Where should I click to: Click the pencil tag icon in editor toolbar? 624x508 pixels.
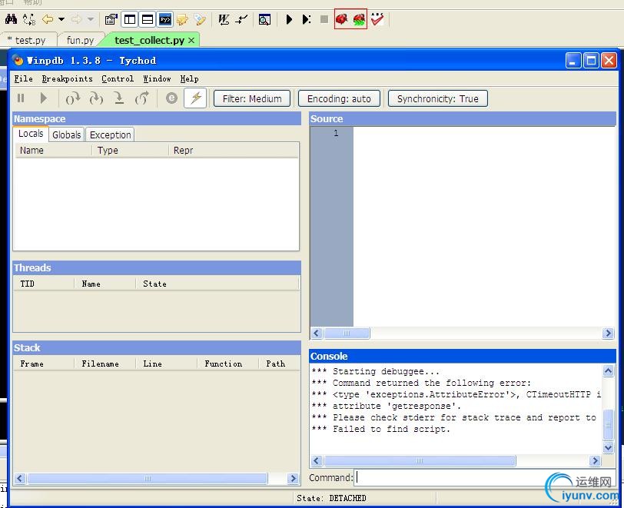200,19
